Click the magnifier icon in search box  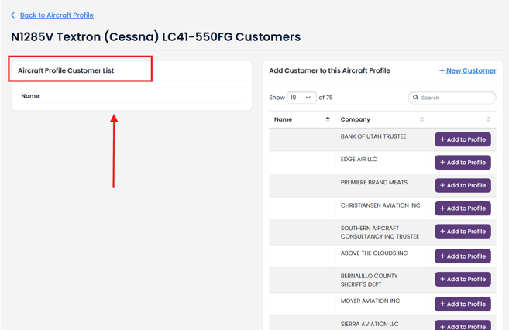[416, 98]
